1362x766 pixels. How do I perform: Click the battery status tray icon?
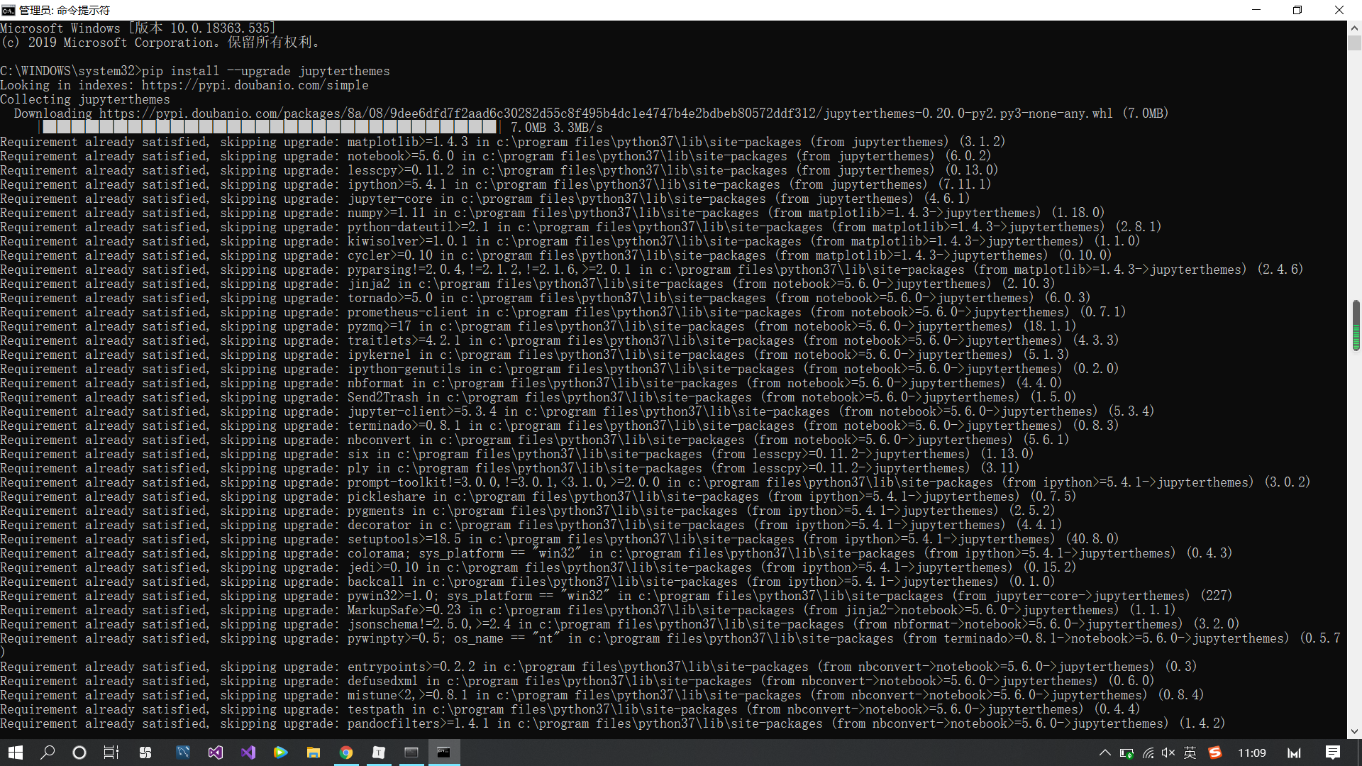[x=1126, y=753]
